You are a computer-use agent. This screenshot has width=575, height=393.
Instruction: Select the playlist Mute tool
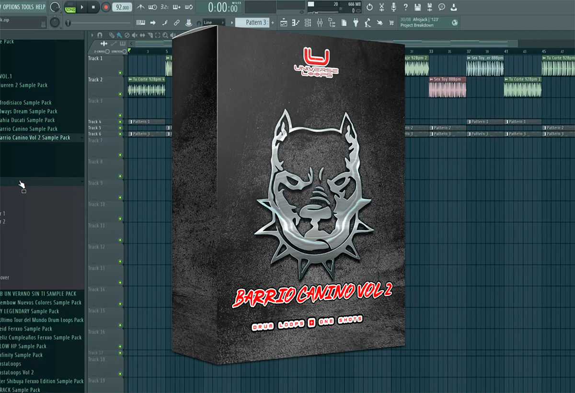[x=135, y=35]
